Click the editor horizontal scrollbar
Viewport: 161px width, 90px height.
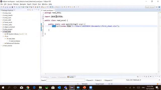pos(101,74)
